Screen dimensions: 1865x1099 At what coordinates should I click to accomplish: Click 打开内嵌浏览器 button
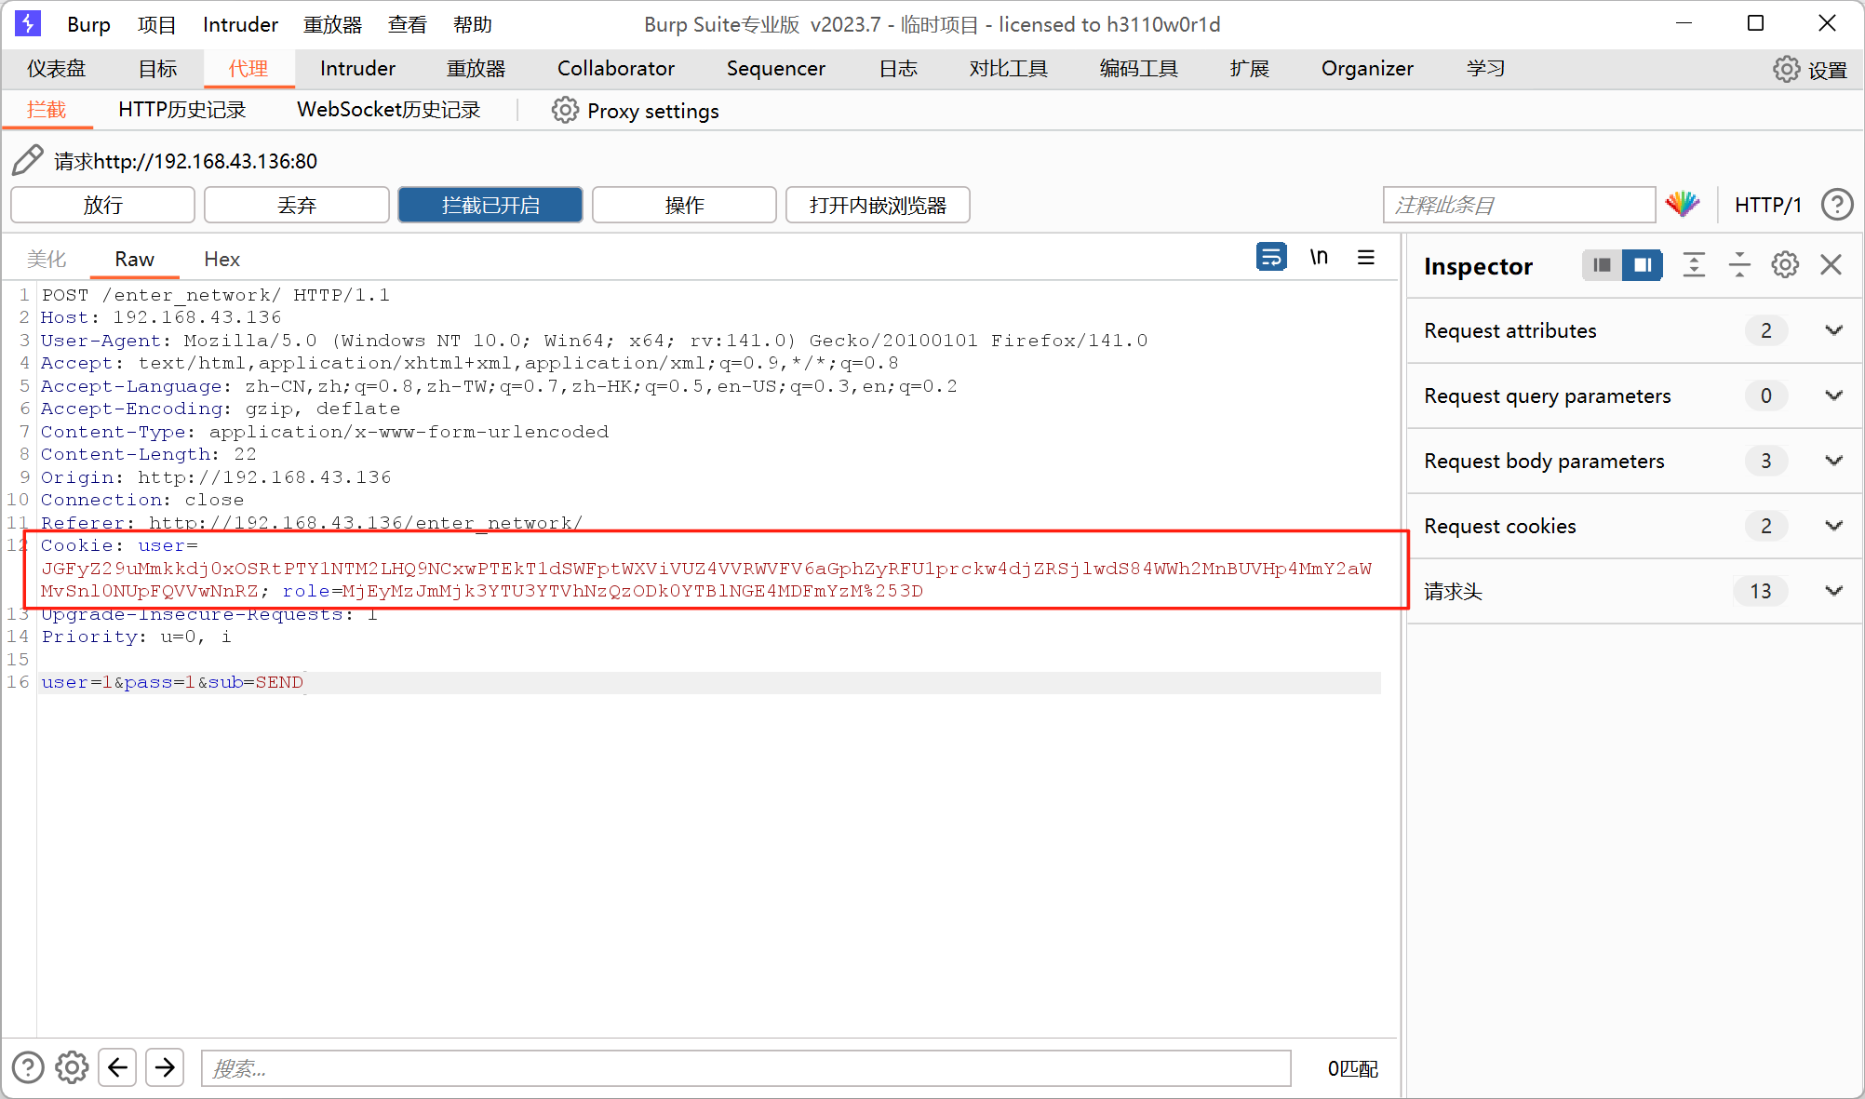point(878,205)
